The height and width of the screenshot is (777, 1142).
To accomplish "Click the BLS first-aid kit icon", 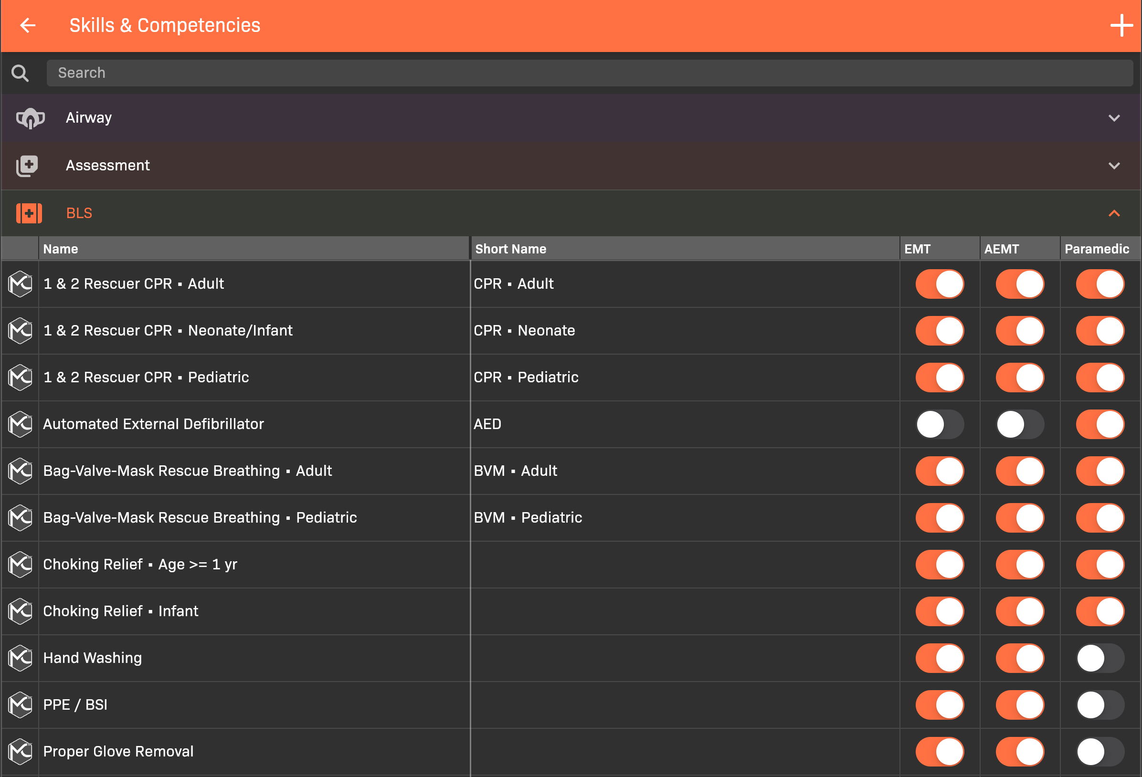I will 29,213.
